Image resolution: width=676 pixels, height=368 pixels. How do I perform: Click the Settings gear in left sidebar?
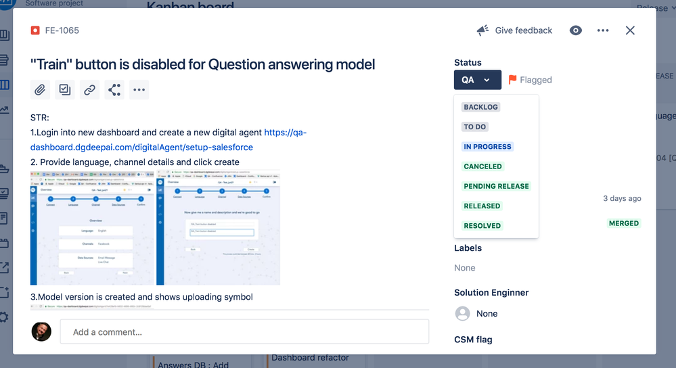tap(3, 317)
